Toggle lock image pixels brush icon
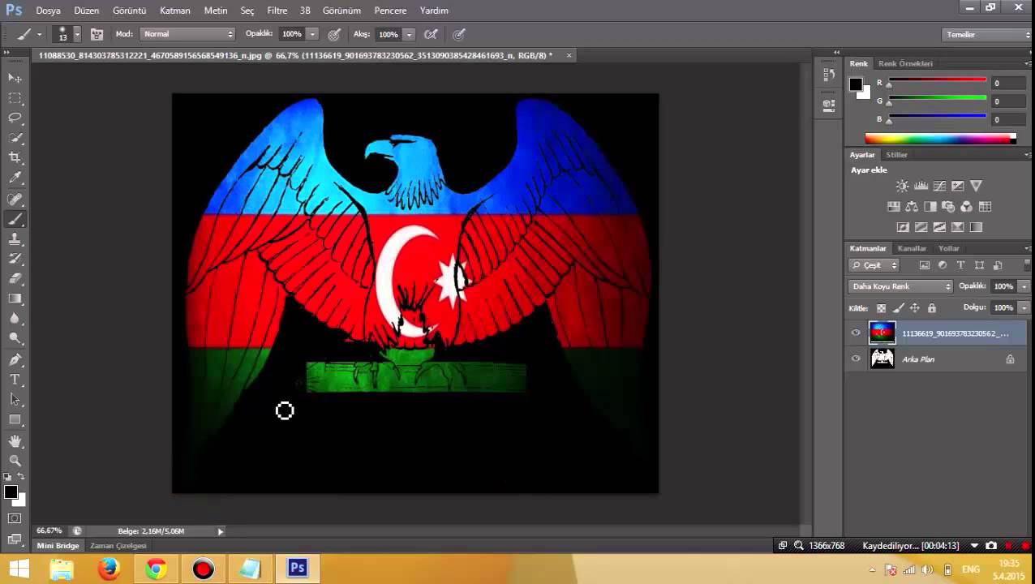 [898, 308]
